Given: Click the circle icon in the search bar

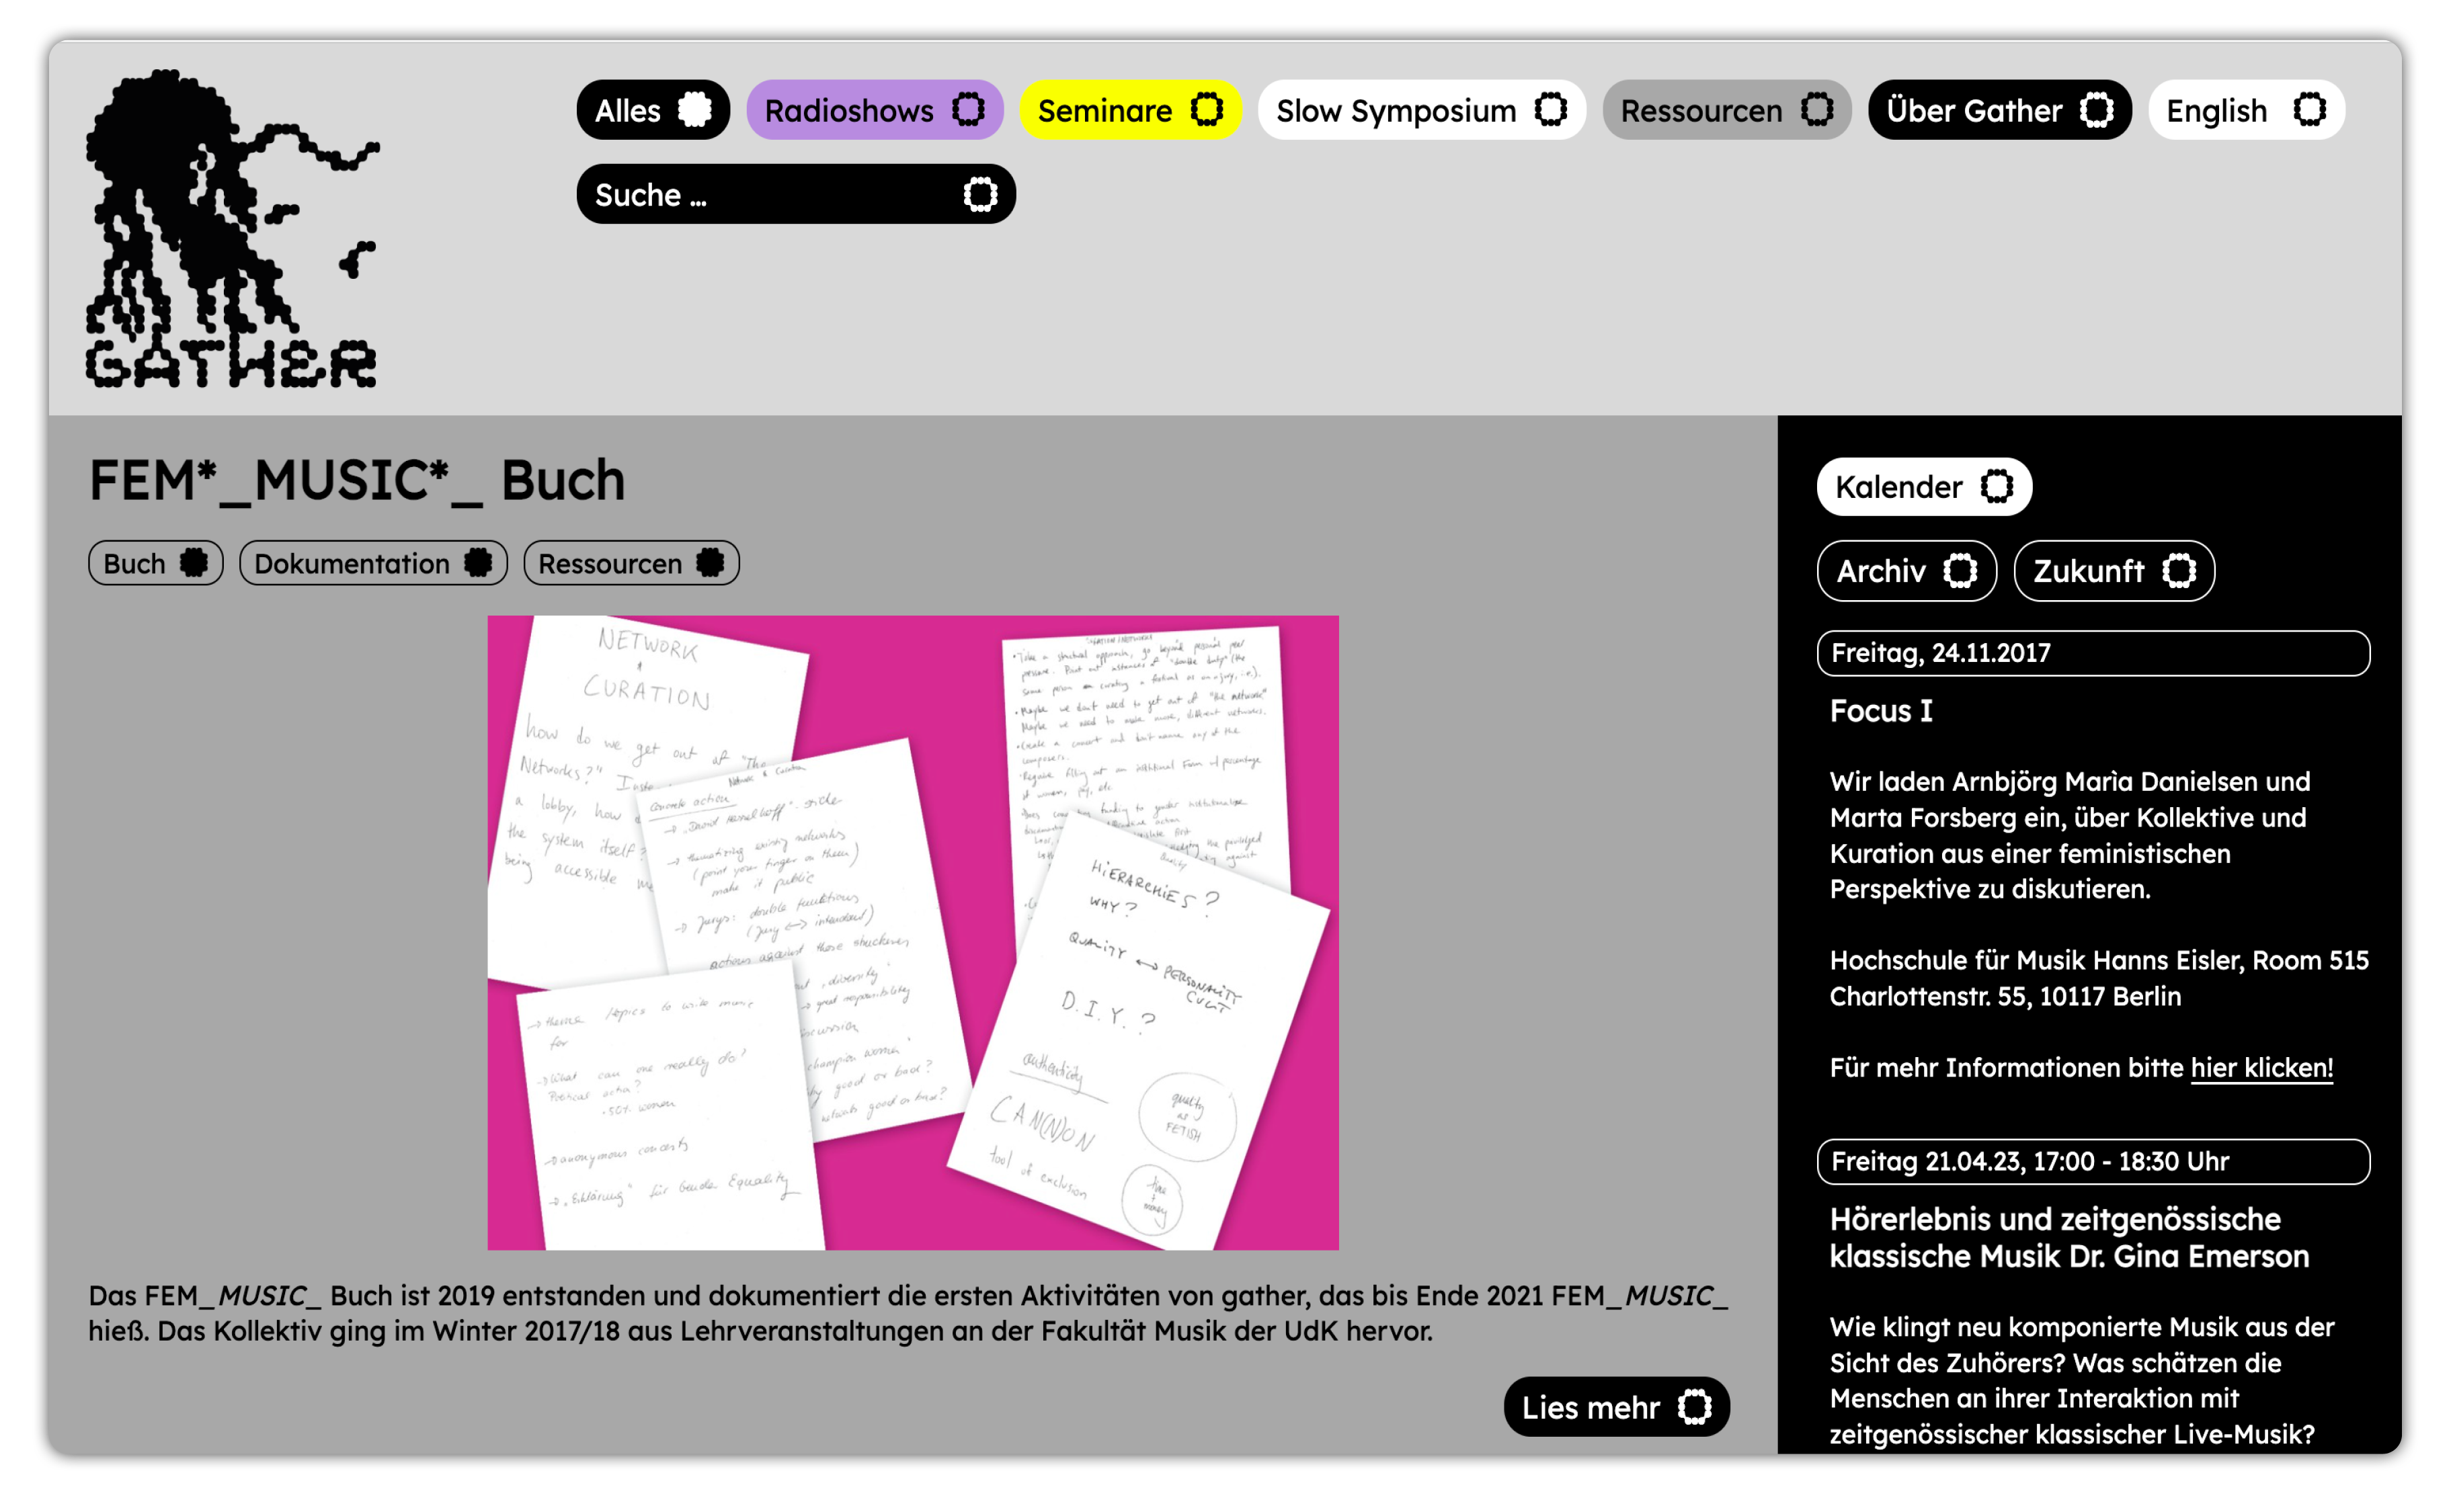Looking at the screenshot, I should (979, 194).
